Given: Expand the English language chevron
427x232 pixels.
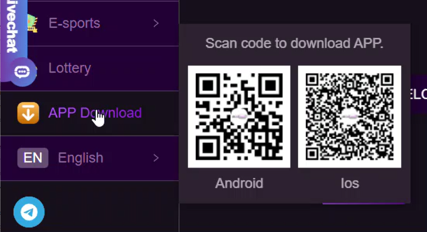Looking at the screenshot, I should tap(156, 158).
